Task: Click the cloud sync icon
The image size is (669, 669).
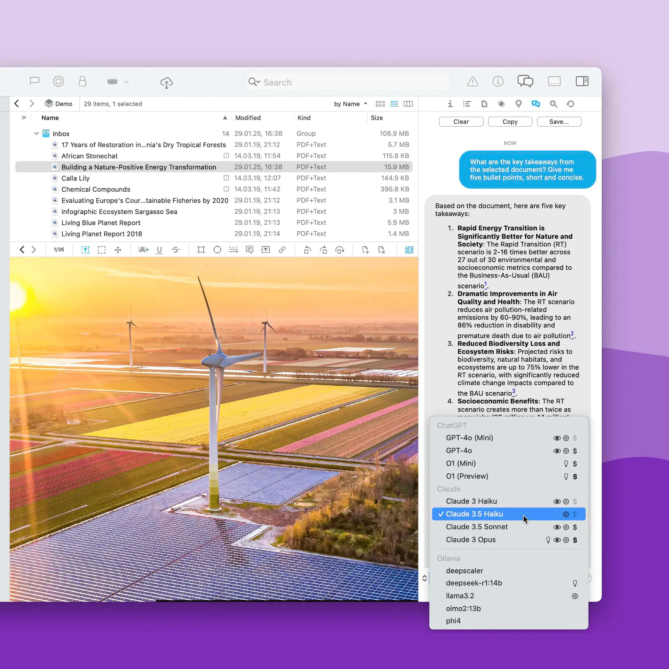Action: (167, 83)
